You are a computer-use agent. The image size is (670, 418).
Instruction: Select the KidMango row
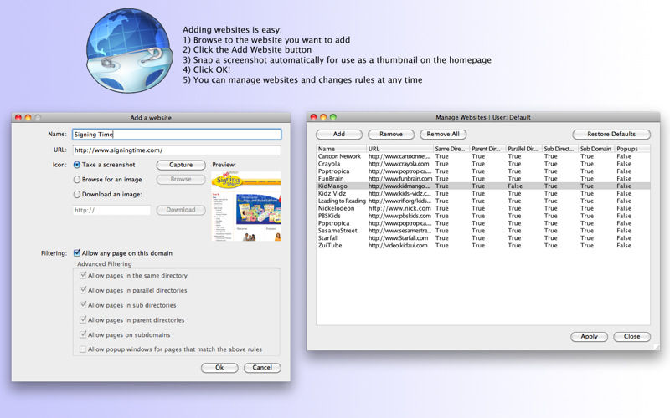coord(483,186)
